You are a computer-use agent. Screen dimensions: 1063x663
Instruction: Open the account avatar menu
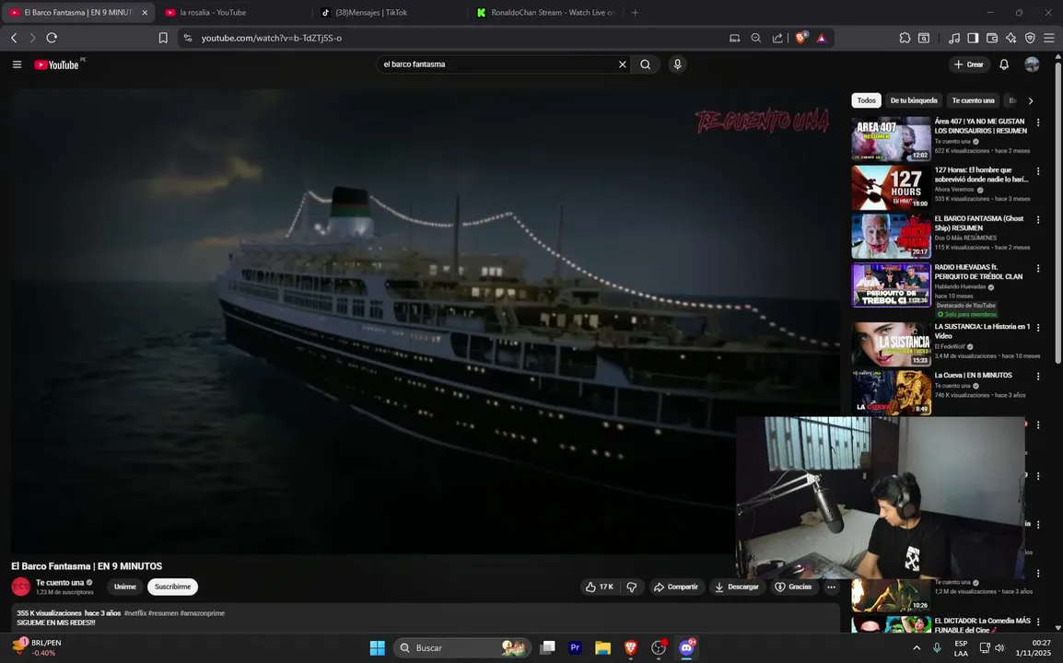1032,64
